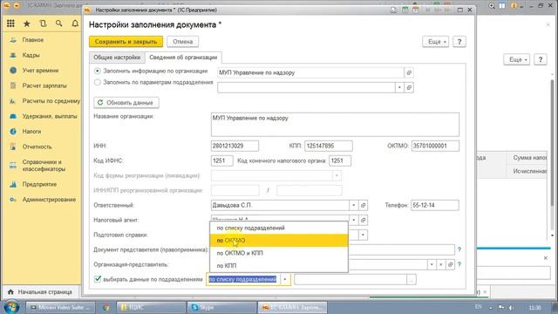Choose по КПП option
The width and height of the screenshot is (558, 314).
(x=279, y=265)
